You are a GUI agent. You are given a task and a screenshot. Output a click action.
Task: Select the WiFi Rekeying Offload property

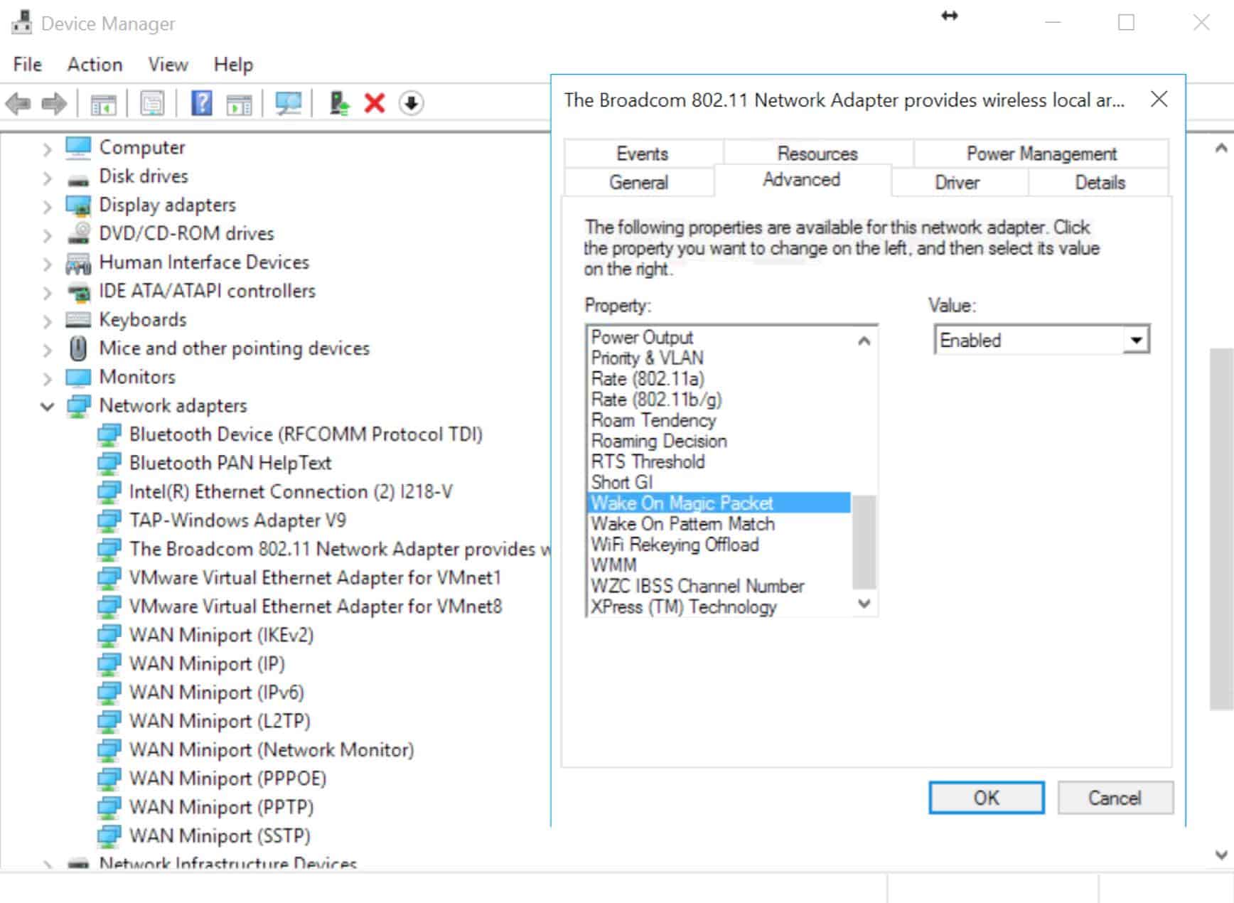click(675, 545)
